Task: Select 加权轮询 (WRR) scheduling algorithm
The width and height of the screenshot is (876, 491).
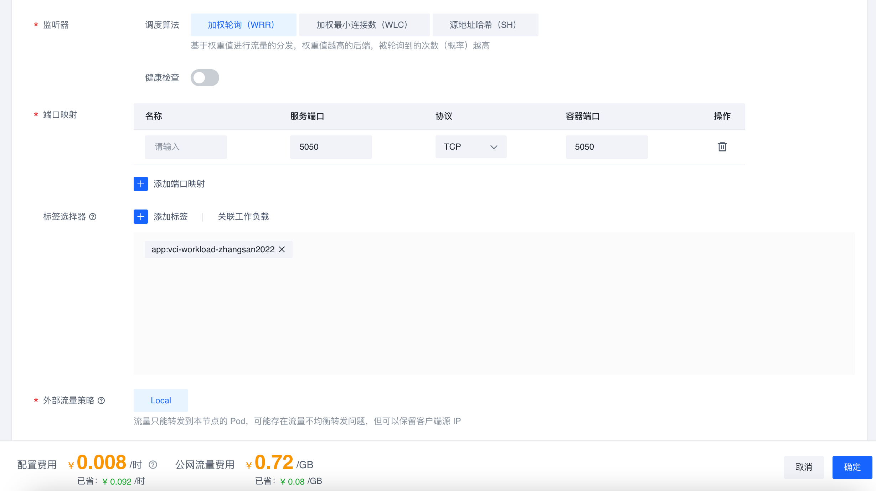Action: 243,25
